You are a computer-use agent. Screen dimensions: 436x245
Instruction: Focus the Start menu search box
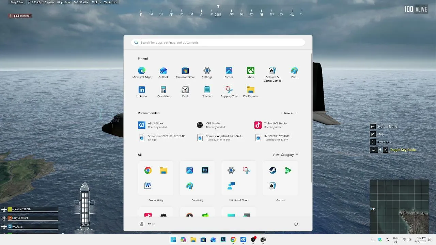(218, 43)
